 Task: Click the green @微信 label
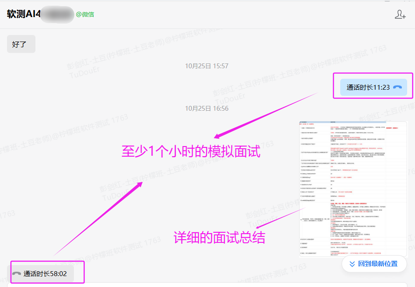tap(85, 14)
